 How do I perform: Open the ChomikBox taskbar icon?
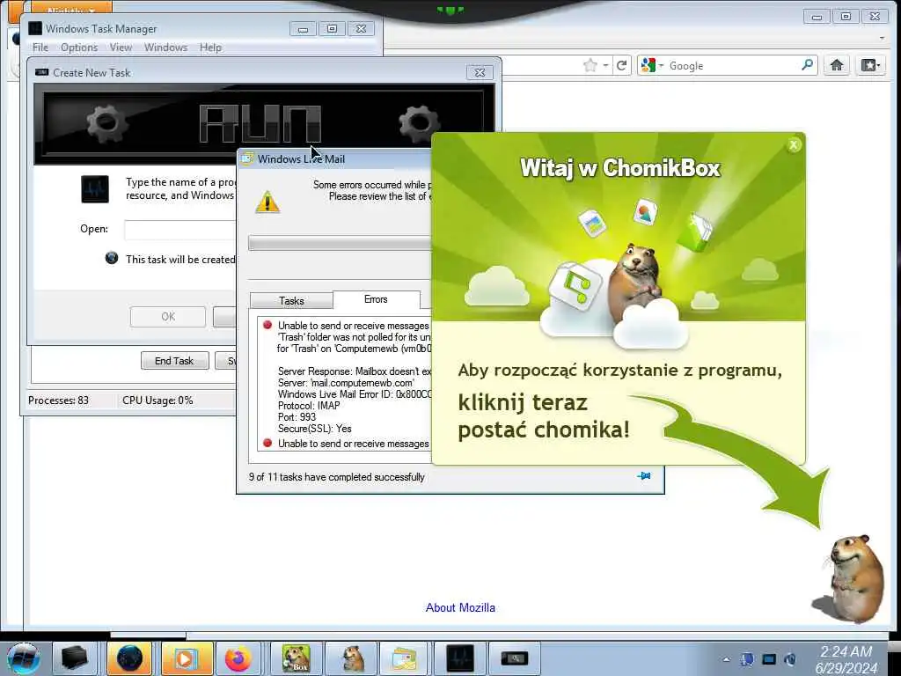296,658
